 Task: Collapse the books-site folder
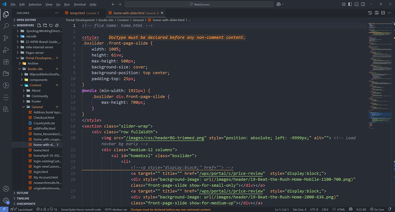(37, 69)
